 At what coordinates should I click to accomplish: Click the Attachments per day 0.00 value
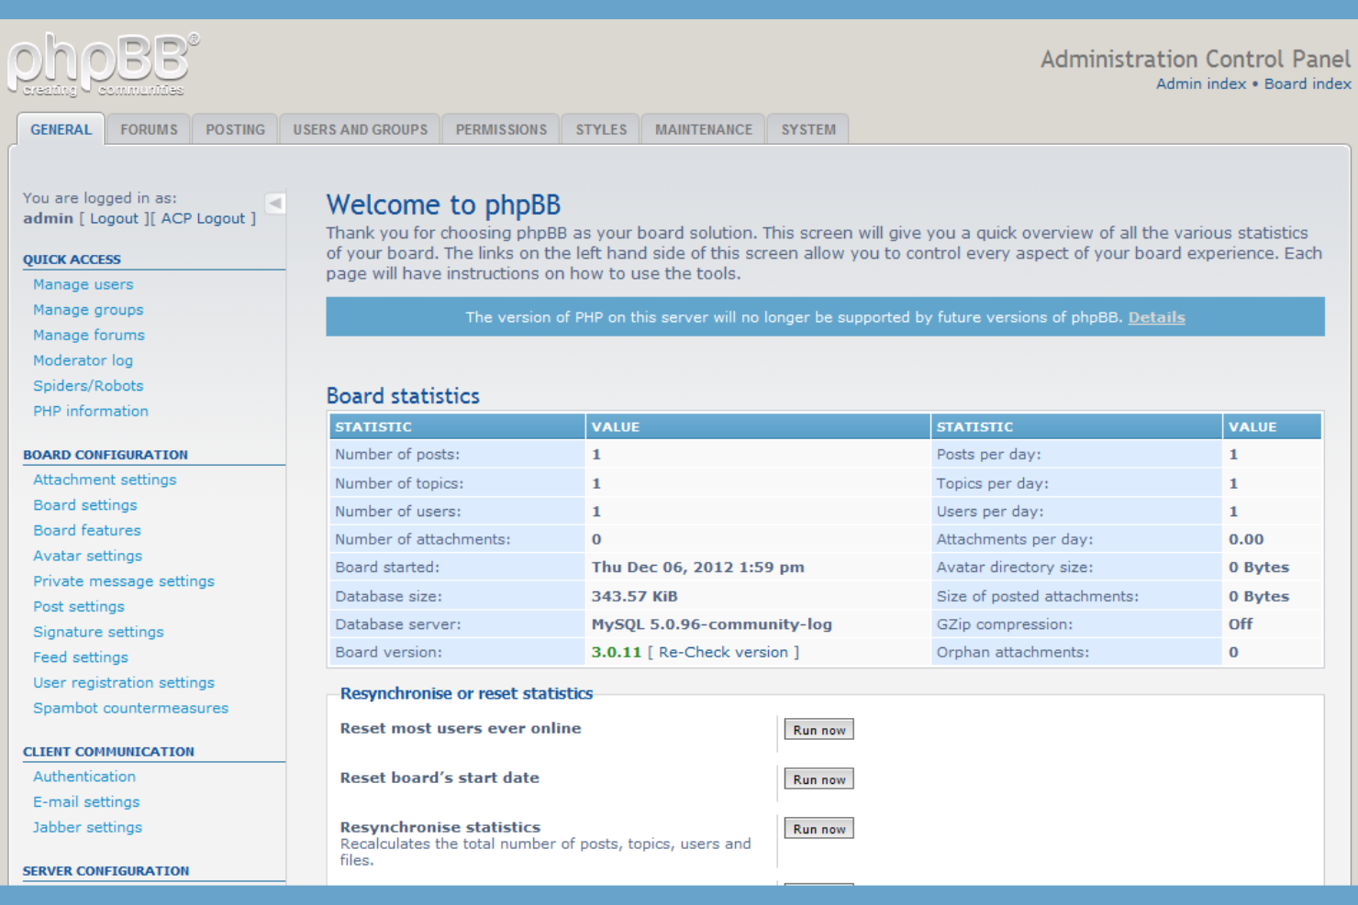(1246, 539)
